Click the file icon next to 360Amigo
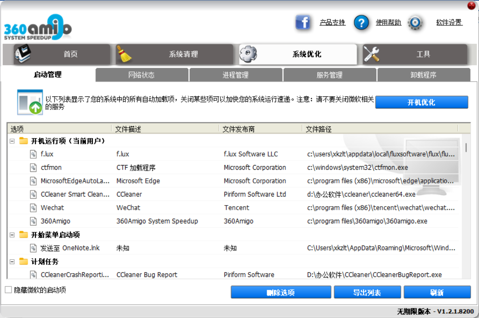 pos(33,221)
